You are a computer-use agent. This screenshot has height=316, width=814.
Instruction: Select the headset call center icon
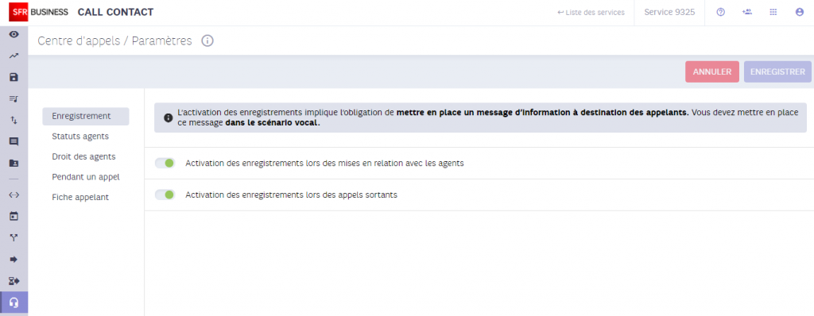tap(14, 303)
